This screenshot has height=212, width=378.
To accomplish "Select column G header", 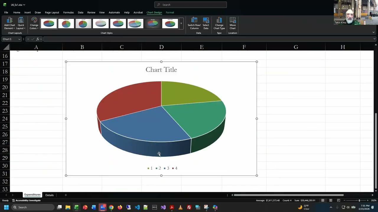I will point(296,47).
